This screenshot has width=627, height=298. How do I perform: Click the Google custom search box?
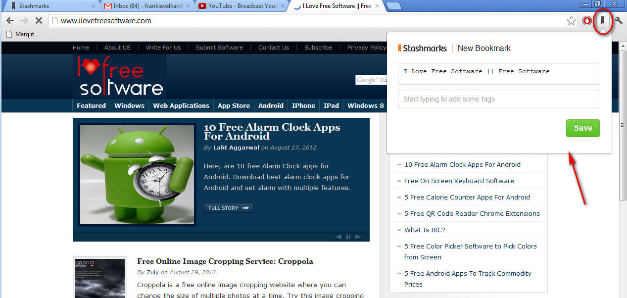[x=371, y=80]
